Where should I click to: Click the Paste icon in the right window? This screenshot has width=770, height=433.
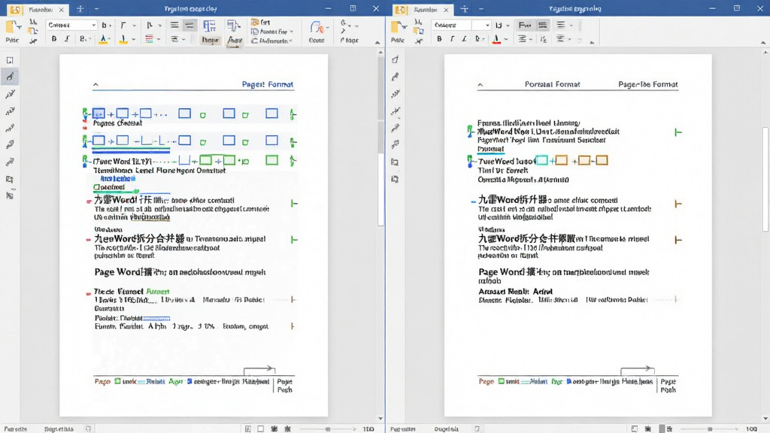tap(398, 28)
